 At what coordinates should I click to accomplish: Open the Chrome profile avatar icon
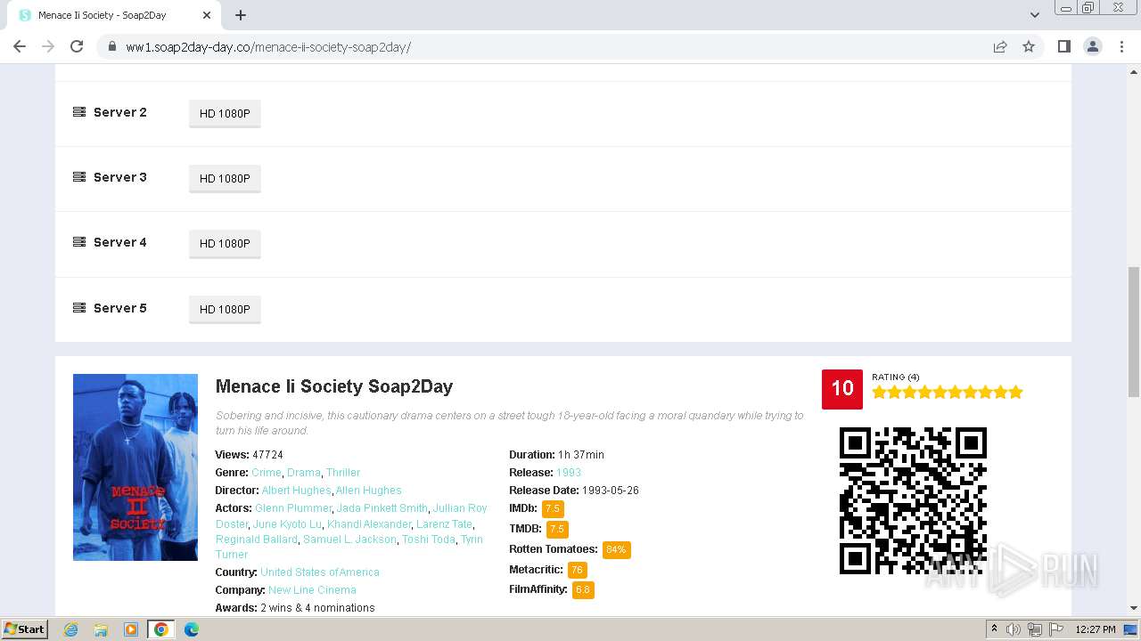[x=1093, y=46]
